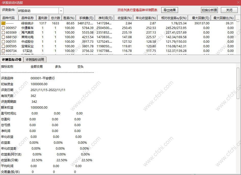Click the 393137.00 max drawdown value
Image resolution: width=241 pixels, height=175 pixels.
(x=202, y=23)
